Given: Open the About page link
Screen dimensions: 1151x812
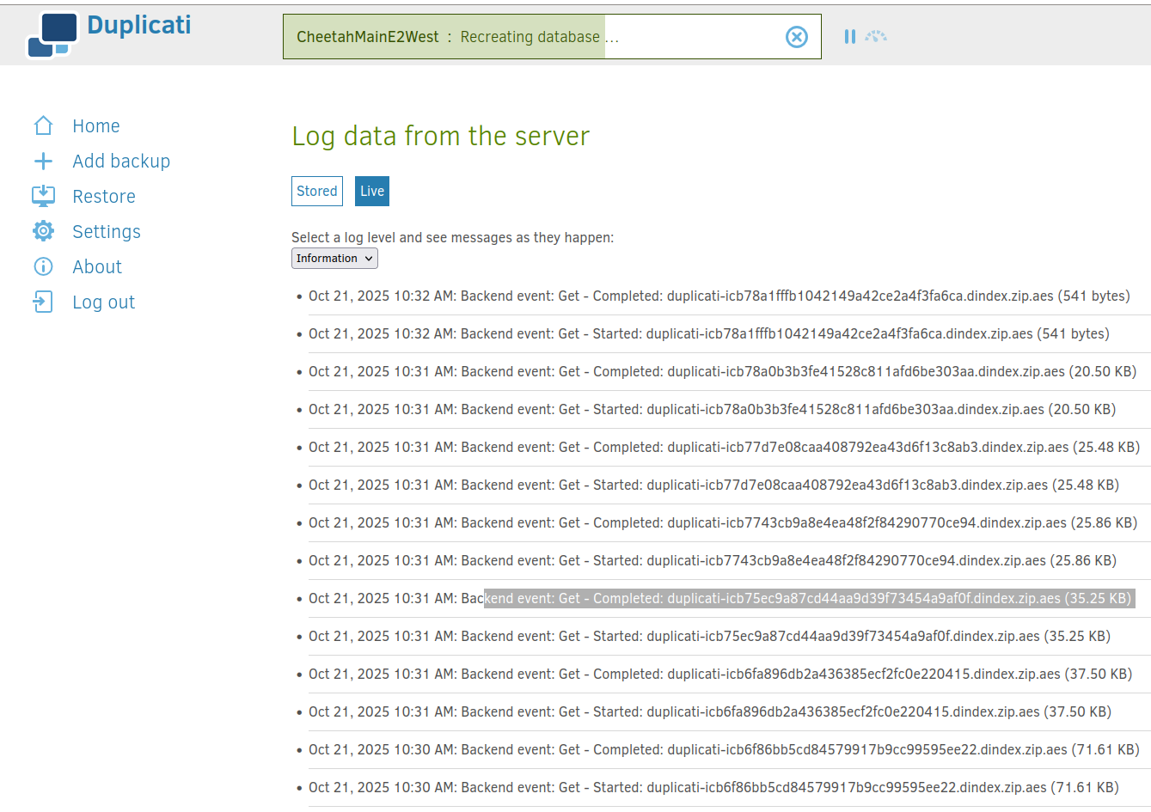Looking at the screenshot, I should tap(97, 267).
